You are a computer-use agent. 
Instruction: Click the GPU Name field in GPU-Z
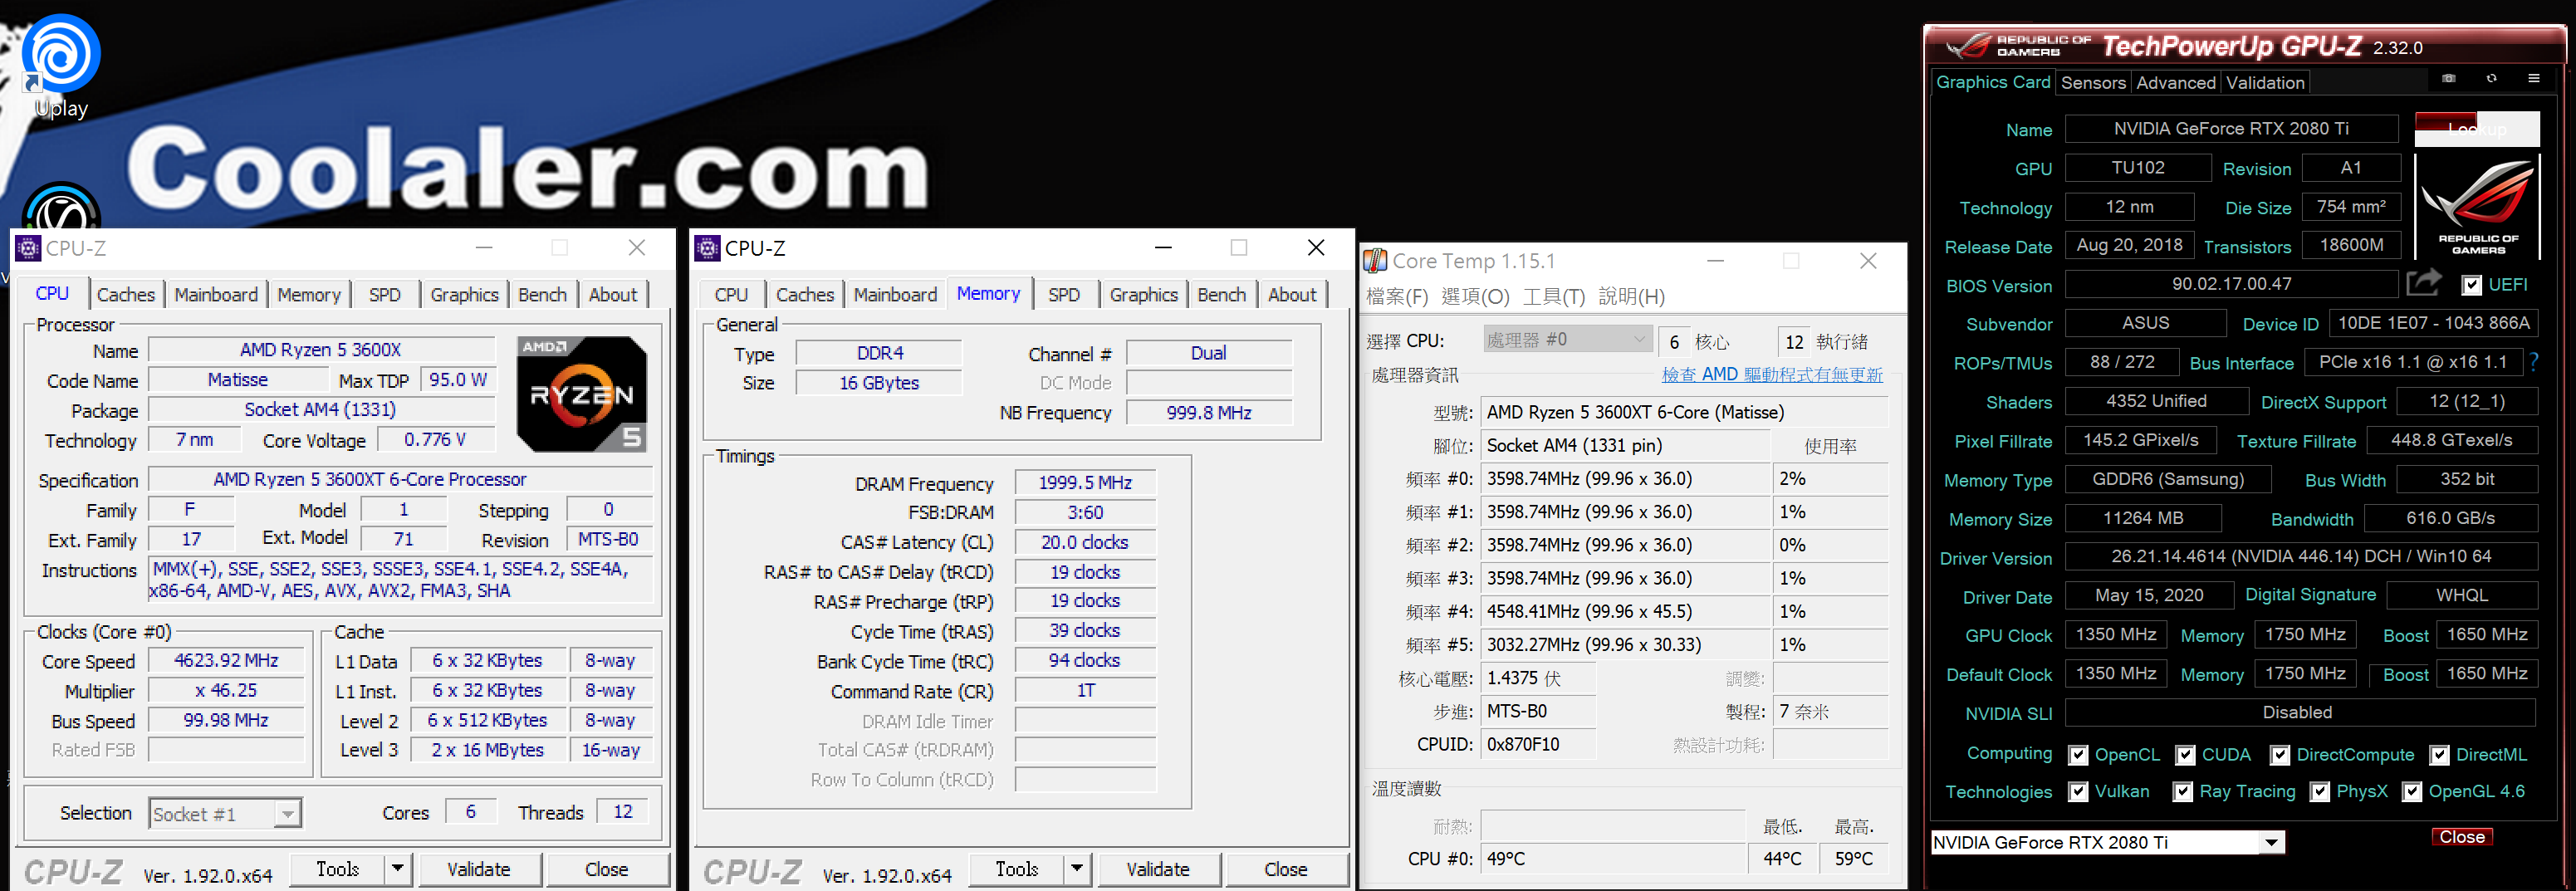click(2231, 129)
